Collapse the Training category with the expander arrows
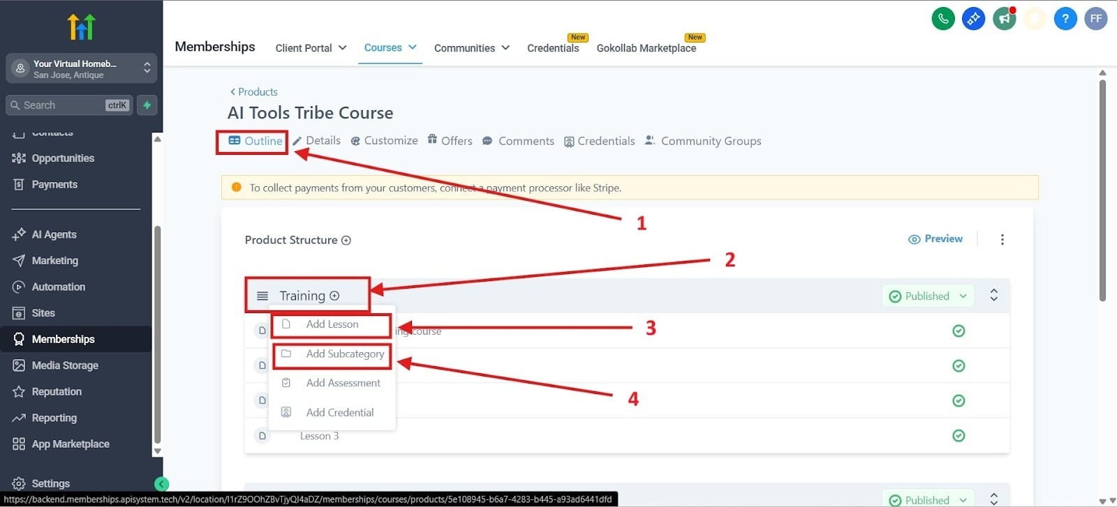Image resolution: width=1117 pixels, height=507 pixels. coord(993,296)
